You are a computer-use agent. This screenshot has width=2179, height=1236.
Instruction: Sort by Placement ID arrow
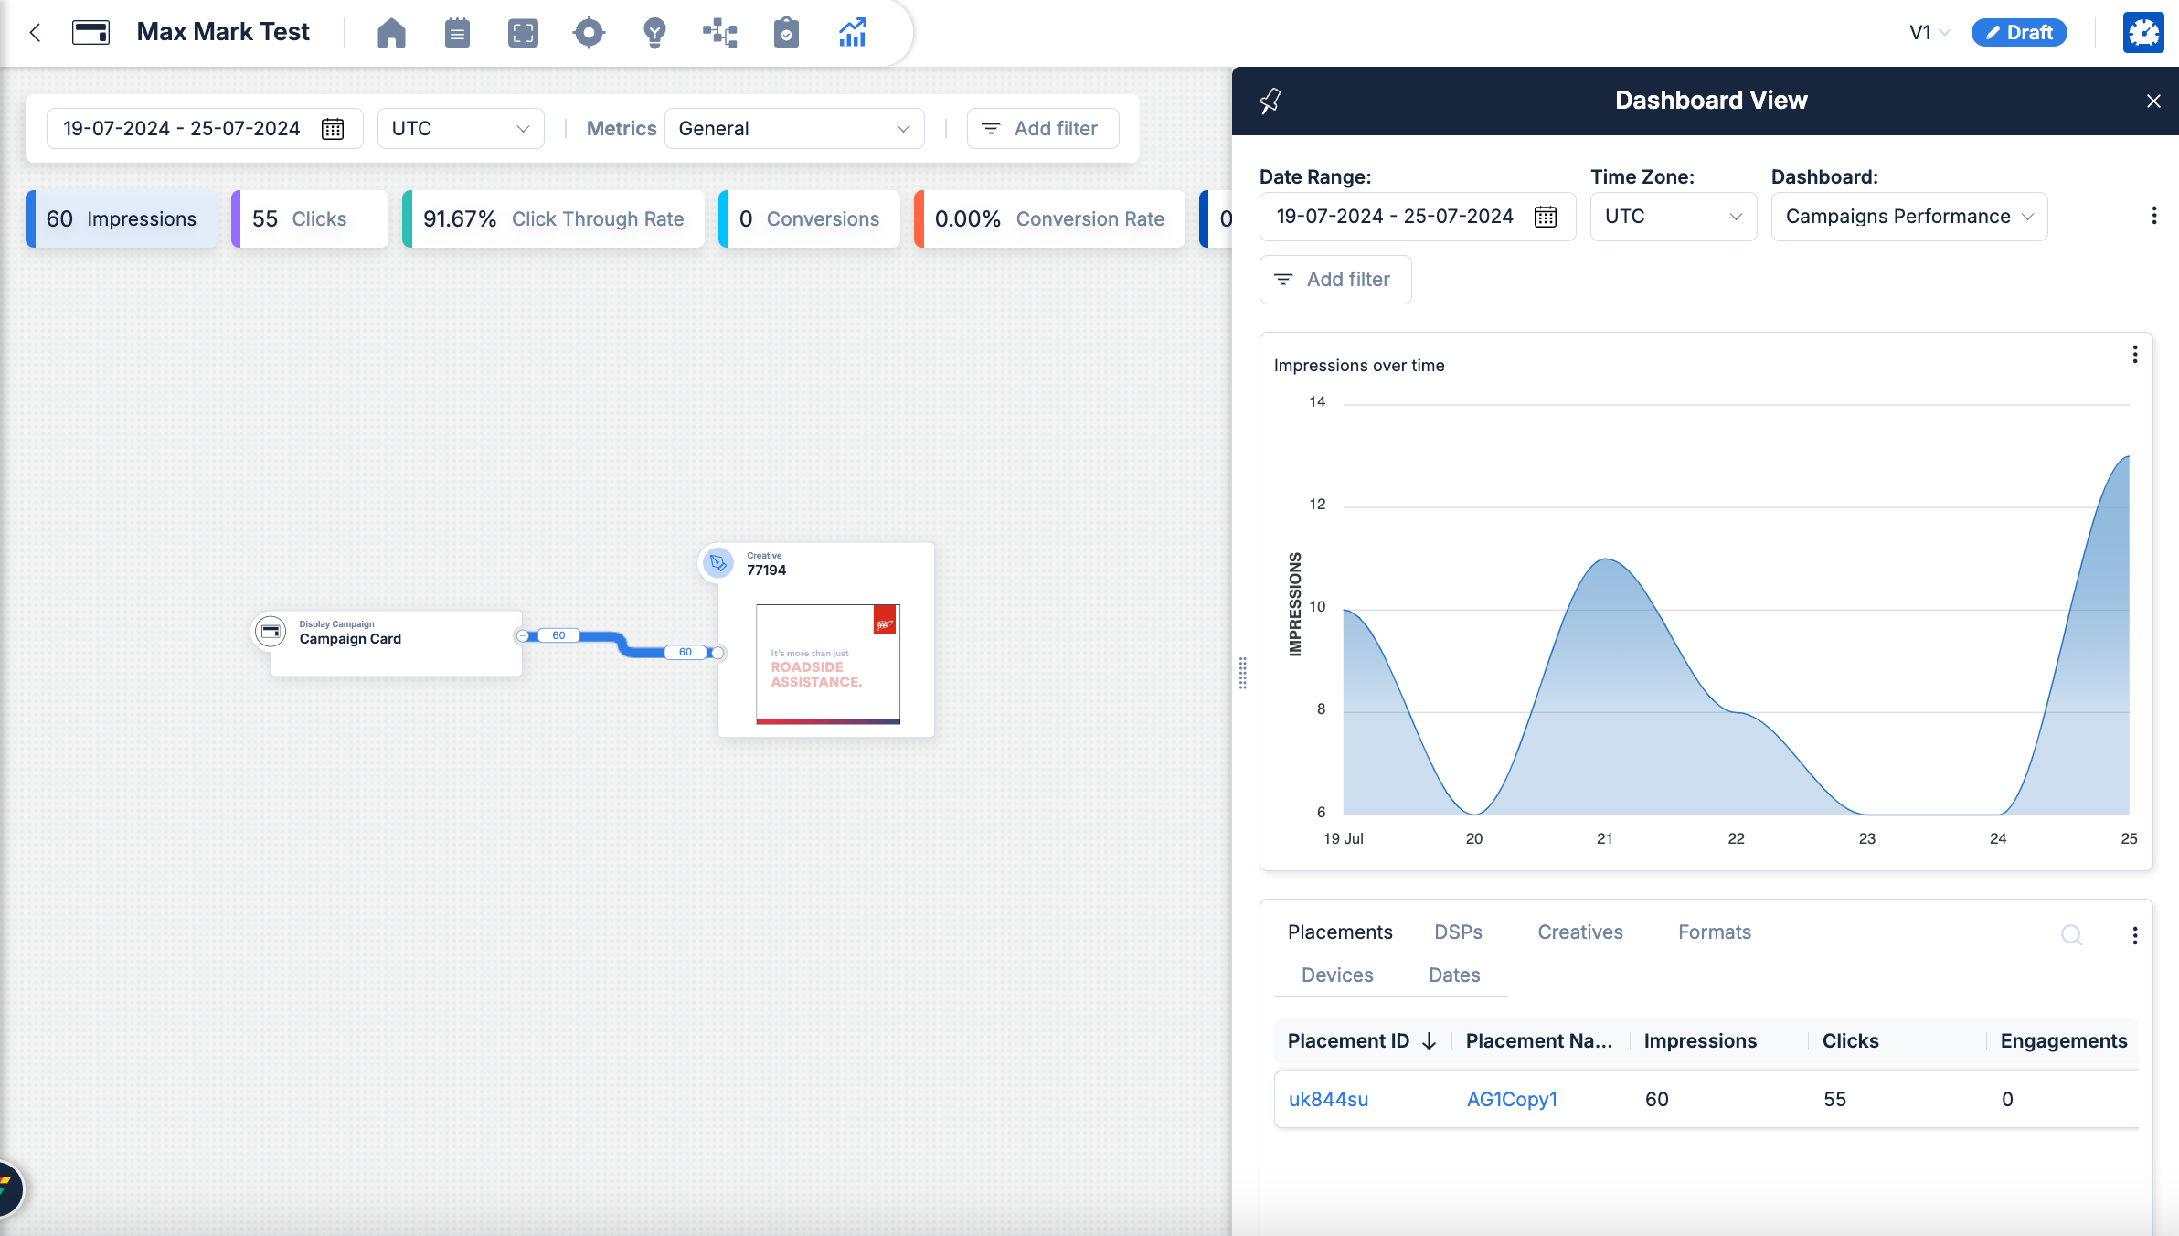pyautogui.click(x=1430, y=1041)
